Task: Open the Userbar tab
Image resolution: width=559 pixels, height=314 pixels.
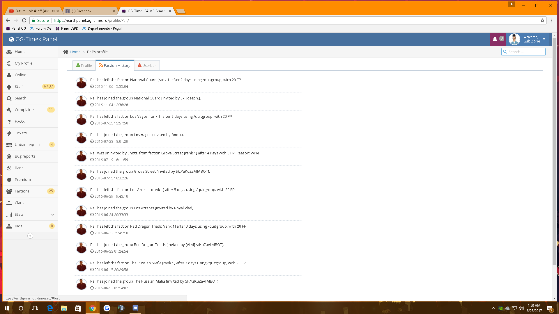Action: 147,65
